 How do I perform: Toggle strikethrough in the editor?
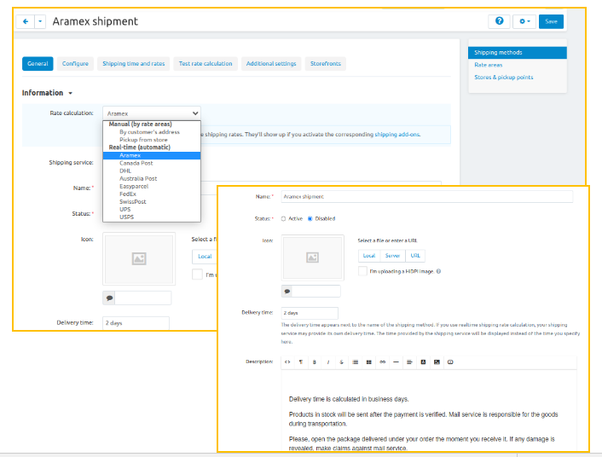click(x=341, y=362)
